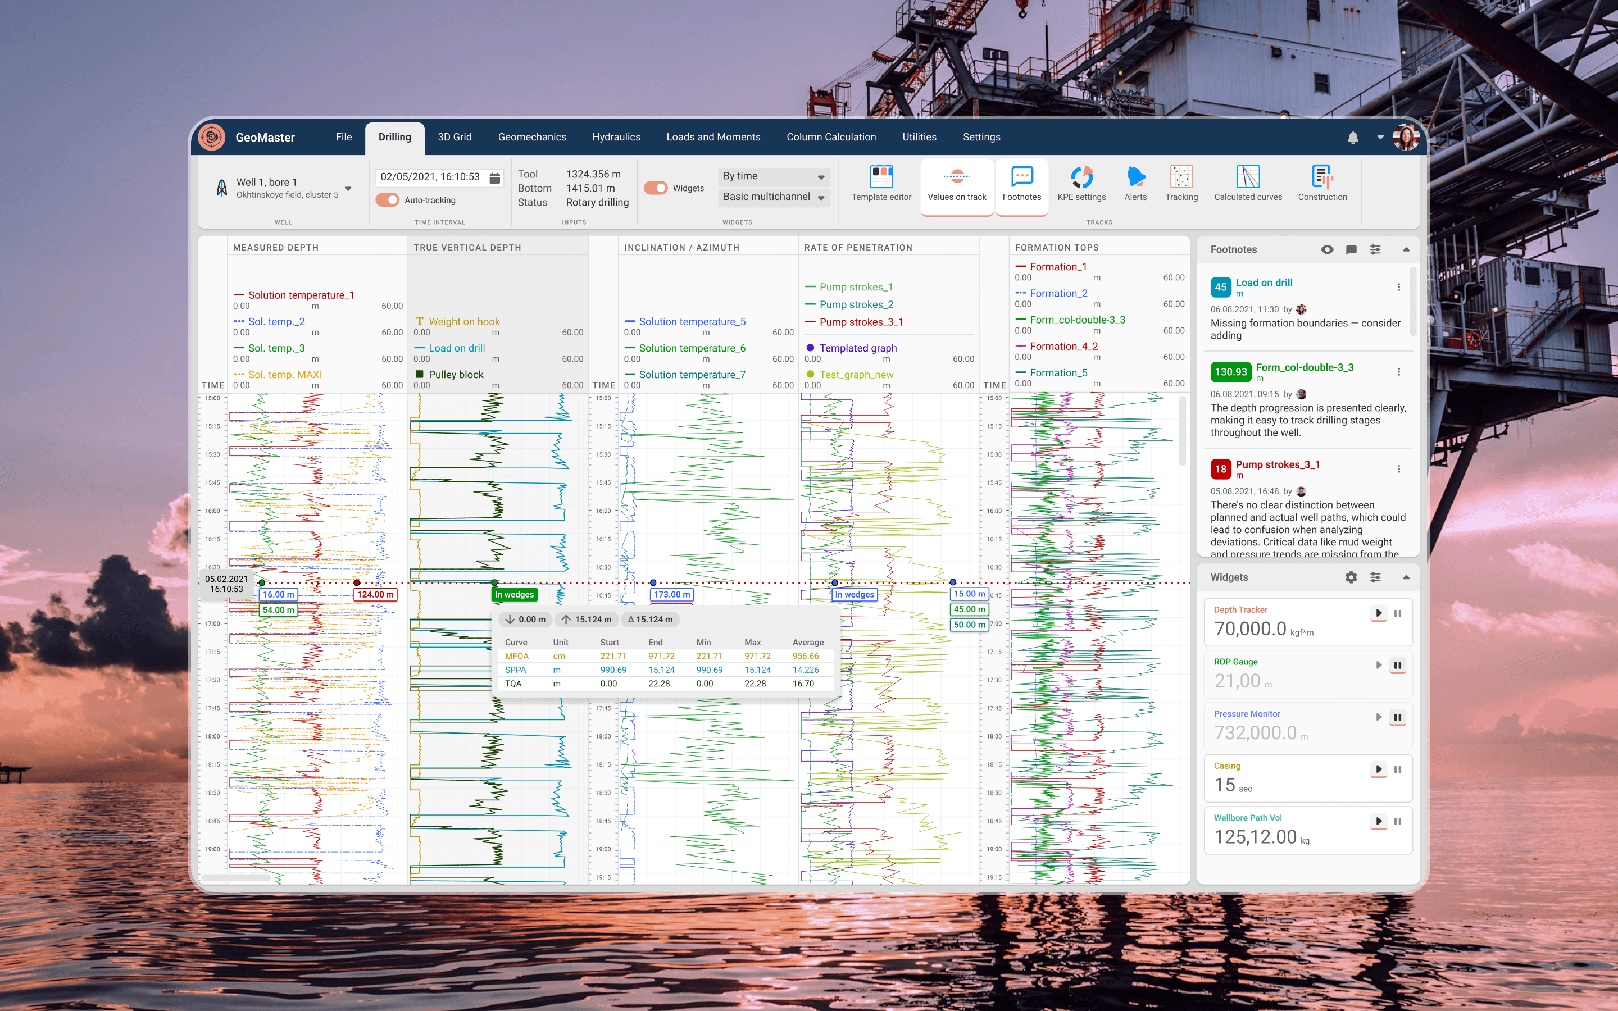Image resolution: width=1618 pixels, height=1011 pixels.
Task: Click the date and time input field
Action: click(x=430, y=177)
